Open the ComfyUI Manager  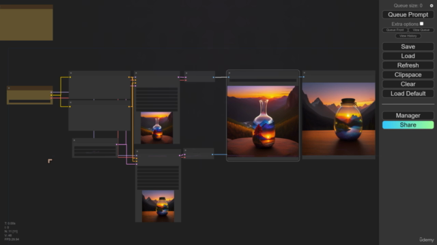(408, 116)
